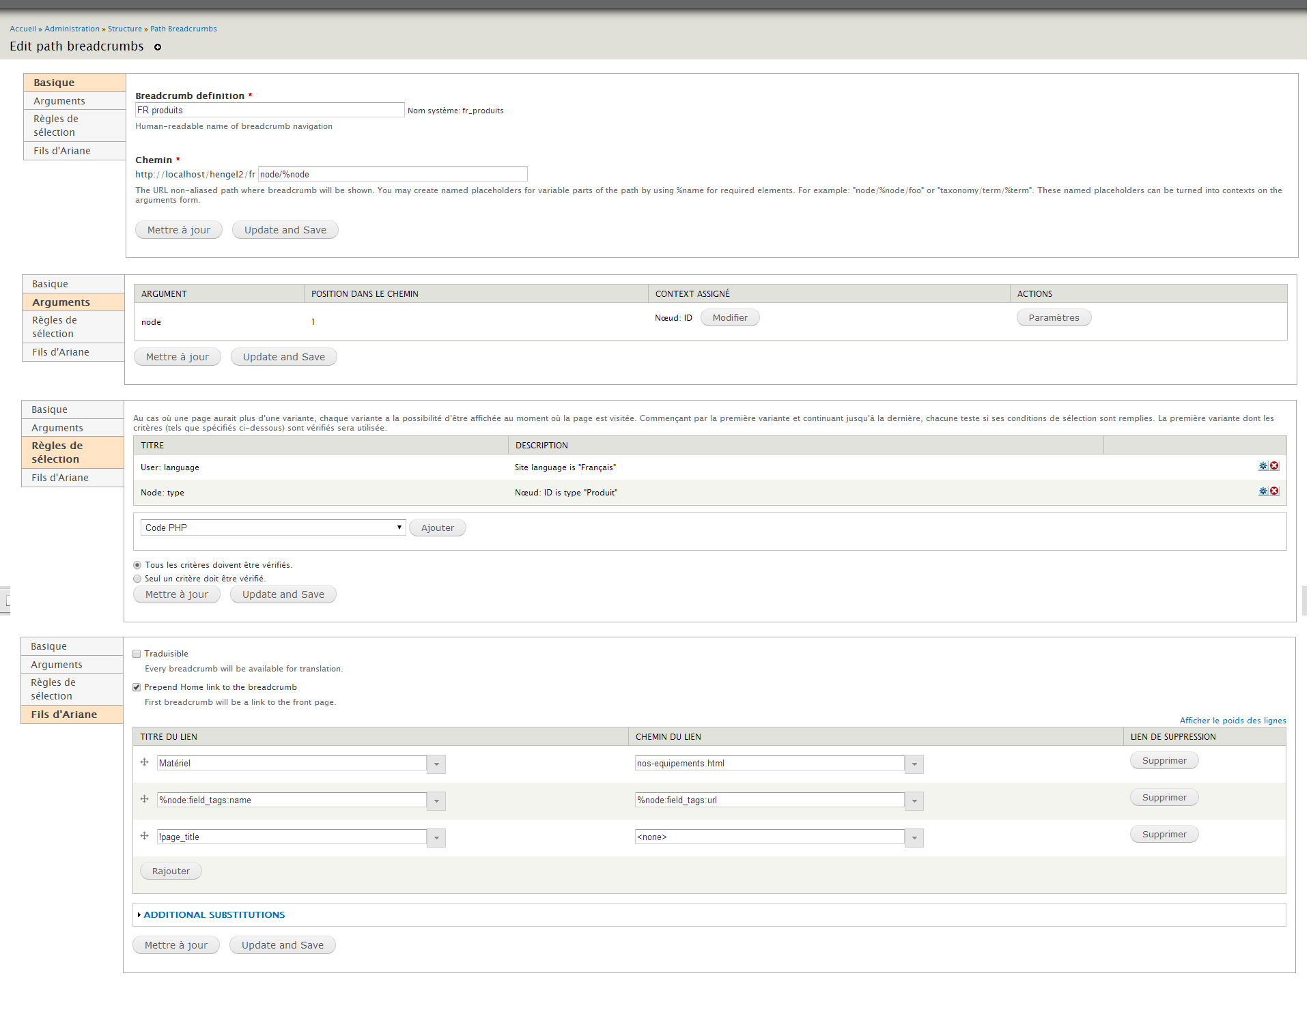Expand the "ADDITIONAL SUBSTITUTIONS" section

(212, 914)
